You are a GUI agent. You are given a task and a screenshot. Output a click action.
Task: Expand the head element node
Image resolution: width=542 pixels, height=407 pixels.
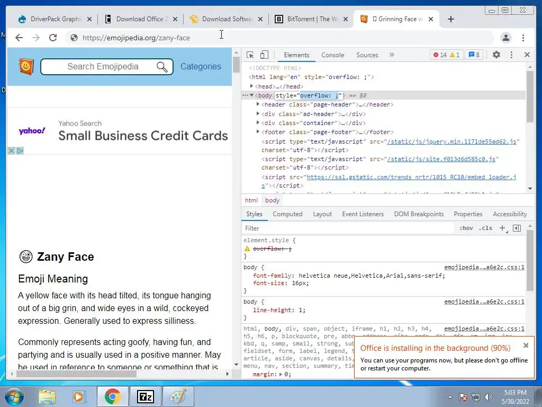pyautogui.click(x=251, y=86)
